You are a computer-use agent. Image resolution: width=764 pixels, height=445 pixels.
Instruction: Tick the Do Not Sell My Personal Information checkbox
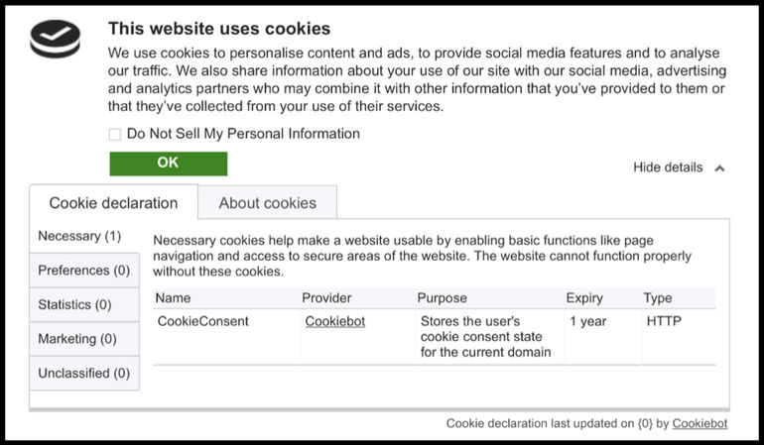(115, 134)
